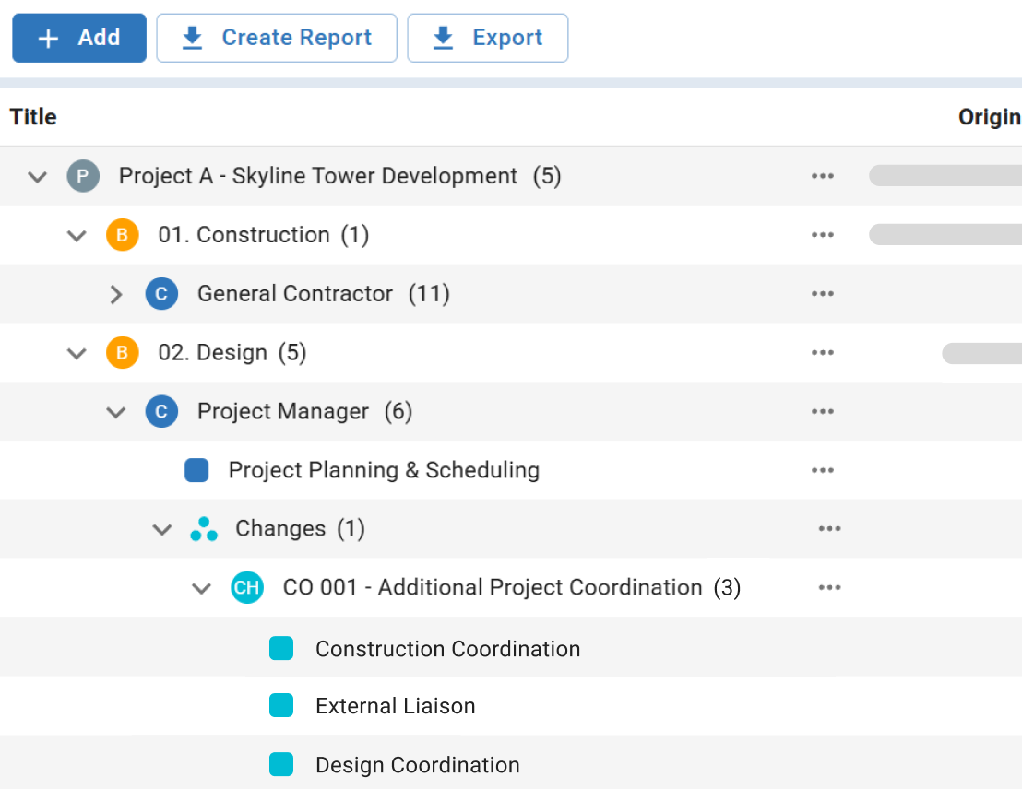1022x789 pixels.
Task: Click the CH icon on CO 001 change order
Action: pos(247,587)
